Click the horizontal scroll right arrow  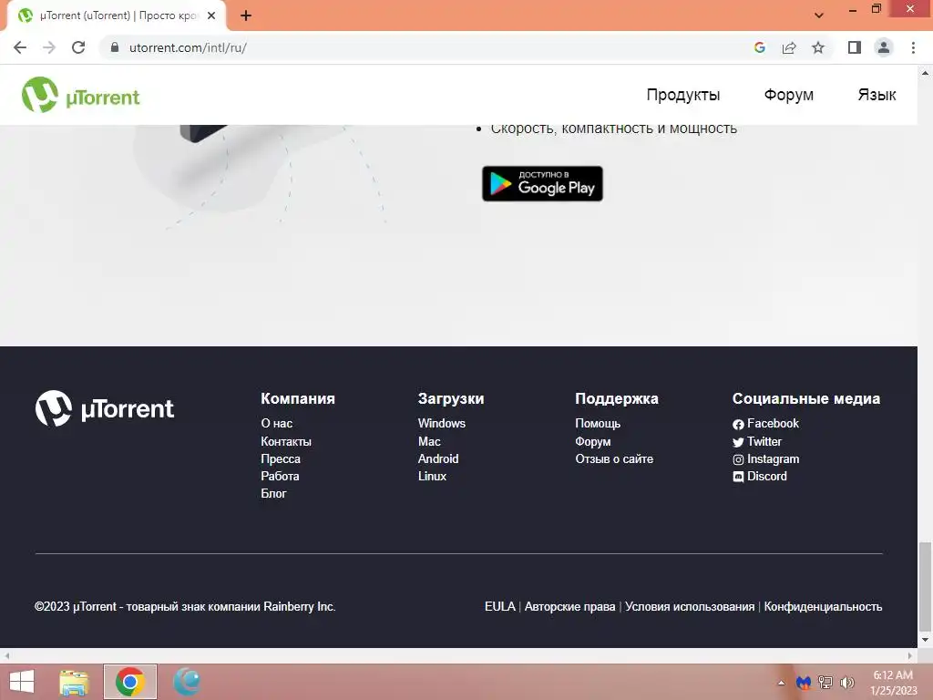click(x=910, y=656)
